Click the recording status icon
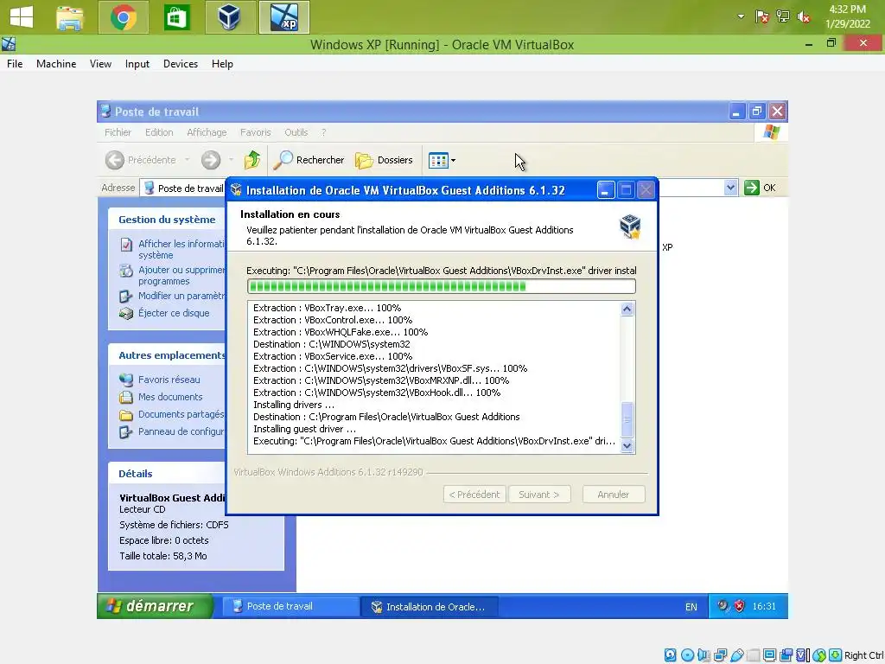The image size is (885, 664). pyautogui.click(x=786, y=655)
